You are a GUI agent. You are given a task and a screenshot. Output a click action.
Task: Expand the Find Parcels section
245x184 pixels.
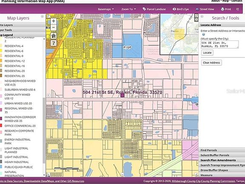pyautogui.click(x=222, y=150)
